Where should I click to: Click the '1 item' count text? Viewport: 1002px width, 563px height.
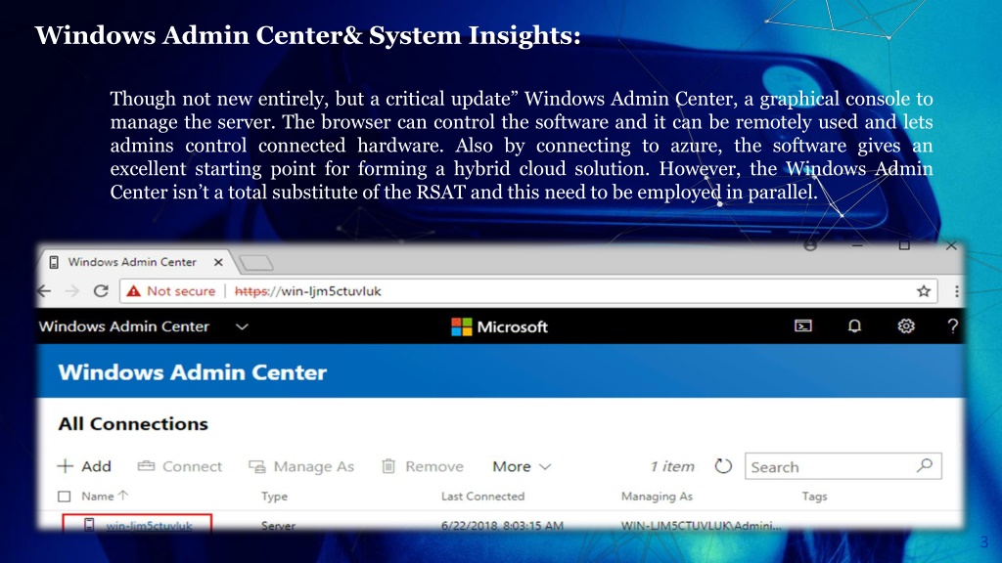[x=671, y=466]
